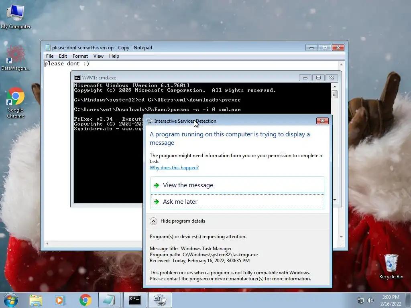The width and height of the screenshot is (411, 308).
Task: Click Notepad horizontal scrollbar left arrow
Action: coord(47,243)
